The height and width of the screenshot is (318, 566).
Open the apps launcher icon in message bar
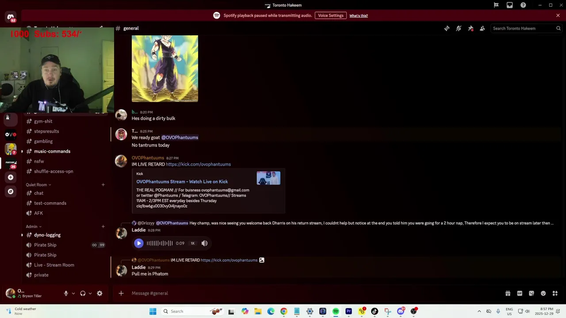(555, 293)
